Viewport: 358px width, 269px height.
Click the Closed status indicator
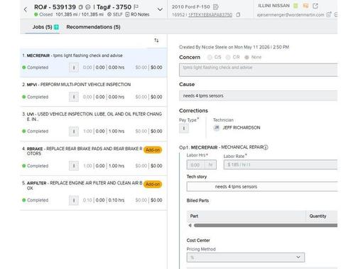(x=43, y=14)
